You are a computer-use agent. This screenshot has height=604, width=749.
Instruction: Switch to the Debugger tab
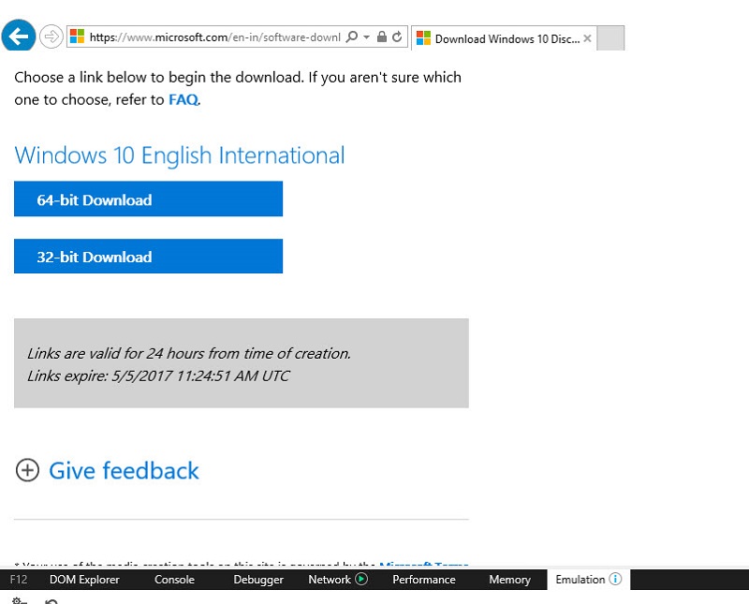(258, 579)
